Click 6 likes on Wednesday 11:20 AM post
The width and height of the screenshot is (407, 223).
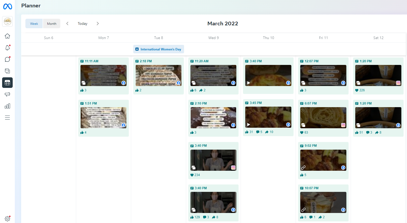pos(193,90)
